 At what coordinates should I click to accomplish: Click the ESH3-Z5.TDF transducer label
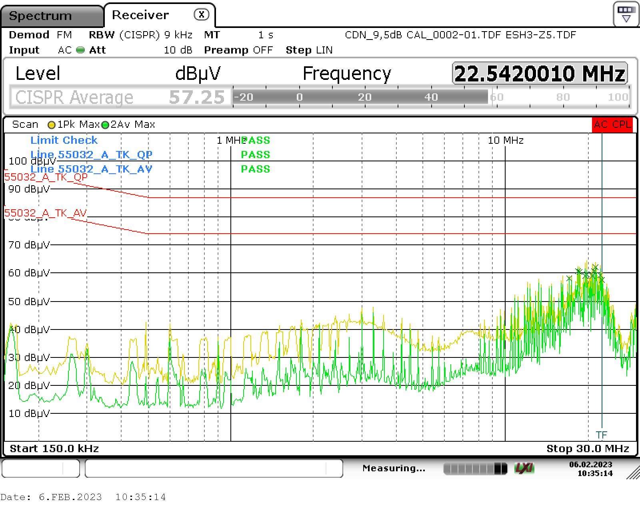tap(541, 35)
